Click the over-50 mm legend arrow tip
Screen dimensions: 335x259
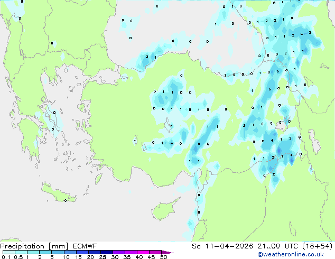point(168,252)
